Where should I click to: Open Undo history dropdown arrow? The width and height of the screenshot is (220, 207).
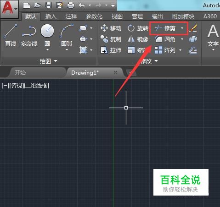point(90,5)
